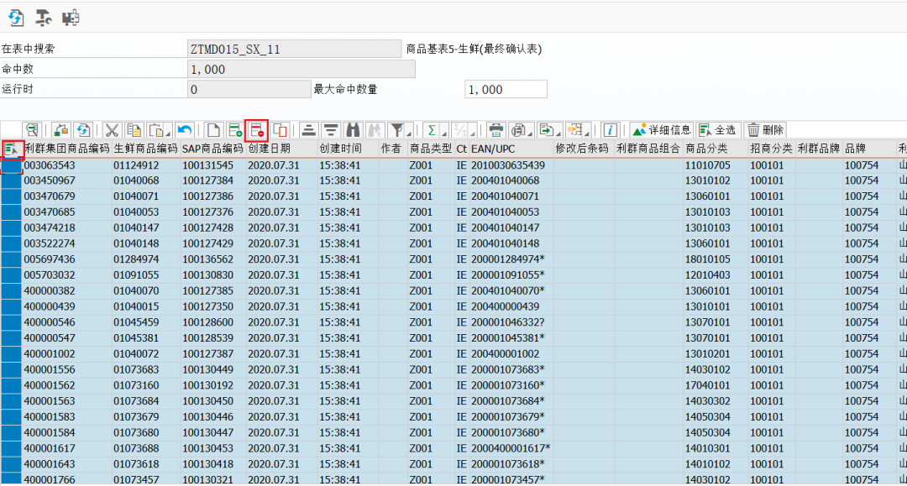Click the 生鲜商品编码 column header
The height and width of the screenshot is (486, 907).
coord(146,149)
